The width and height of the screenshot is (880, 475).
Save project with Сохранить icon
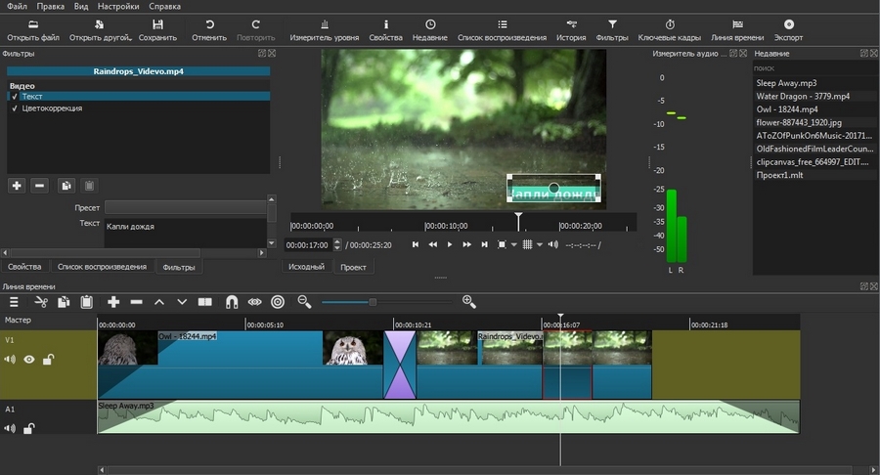(157, 30)
